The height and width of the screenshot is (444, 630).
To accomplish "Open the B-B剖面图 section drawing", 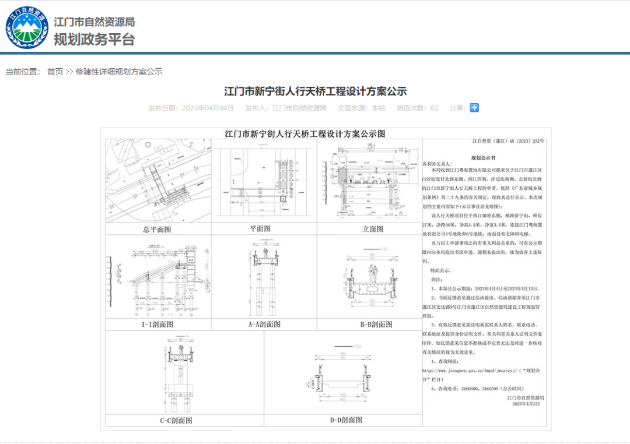I will (370, 277).
